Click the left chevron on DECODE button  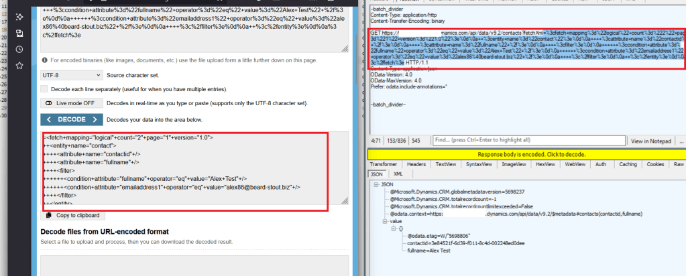(x=49, y=119)
